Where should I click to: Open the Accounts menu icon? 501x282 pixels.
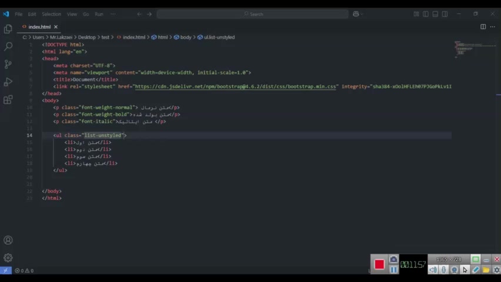click(8, 240)
